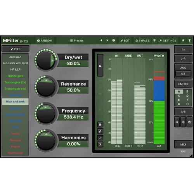Toggle the meter power icon

pyautogui.click(x=100, y=138)
